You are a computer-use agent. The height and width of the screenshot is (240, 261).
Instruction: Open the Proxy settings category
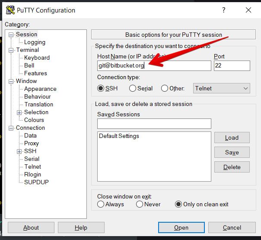coord(31,143)
